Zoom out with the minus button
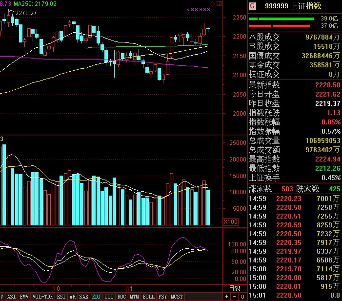This screenshot has width=342, height=301. (x=235, y=297)
